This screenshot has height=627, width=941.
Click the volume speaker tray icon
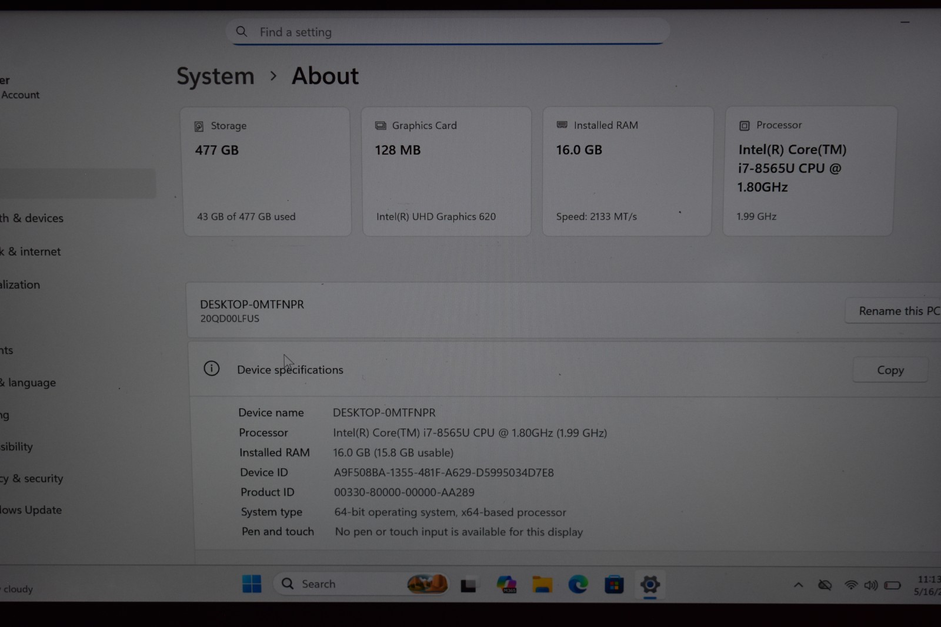(x=871, y=585)
